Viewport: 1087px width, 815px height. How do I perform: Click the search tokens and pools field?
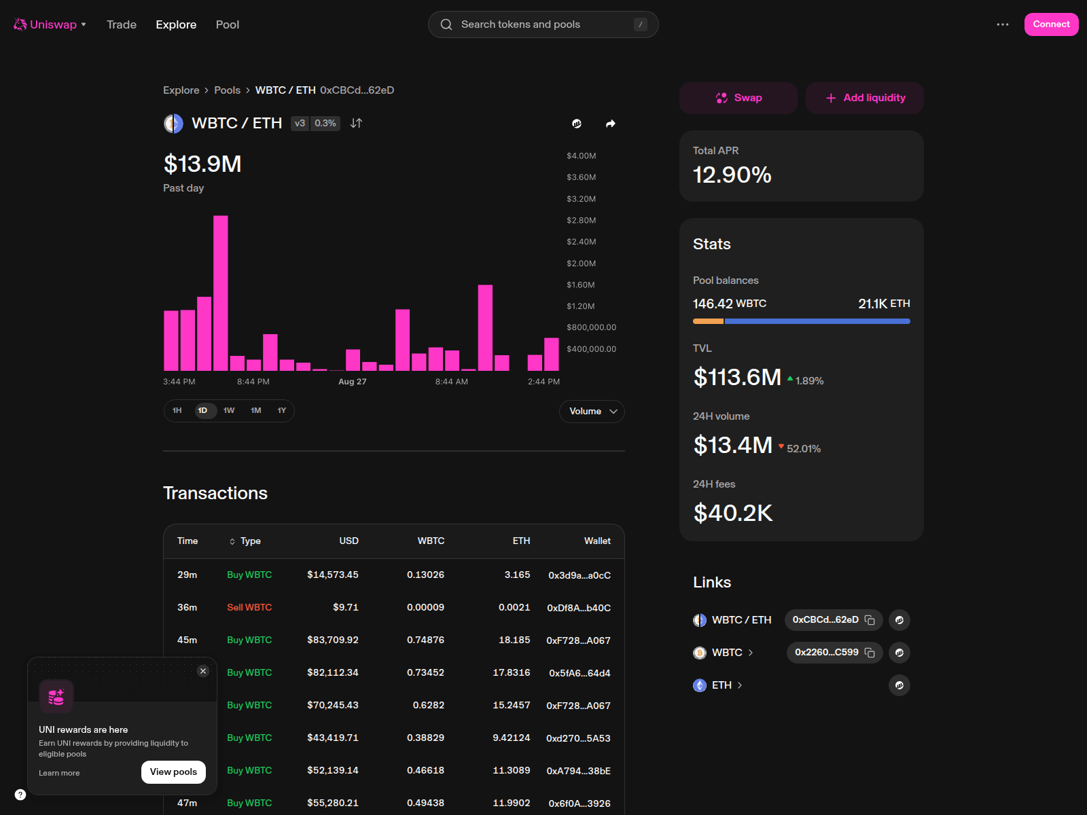click(543, 24)
